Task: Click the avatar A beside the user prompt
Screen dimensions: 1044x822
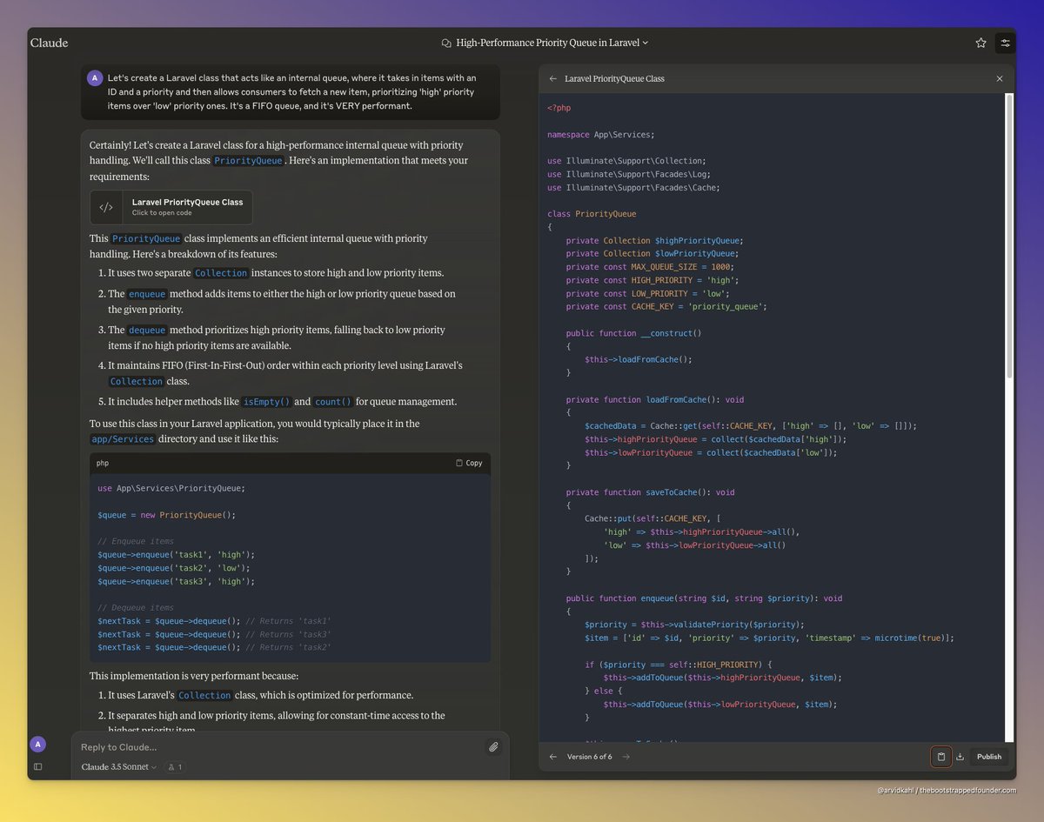Action: pos(95,78)
